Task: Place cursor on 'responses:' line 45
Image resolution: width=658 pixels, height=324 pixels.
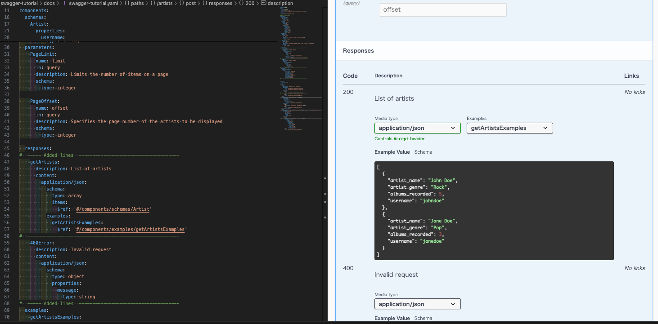Action: [x=38, y=148]
